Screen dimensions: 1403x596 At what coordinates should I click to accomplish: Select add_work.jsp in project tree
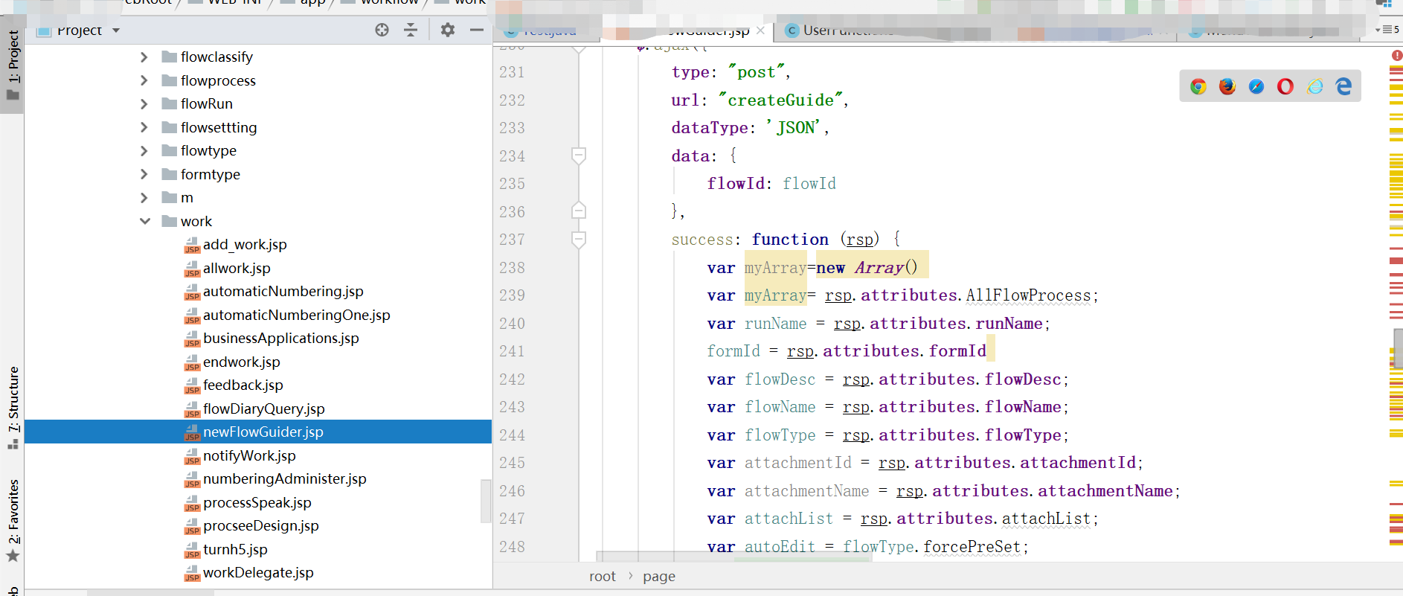[x=245, y=245]
